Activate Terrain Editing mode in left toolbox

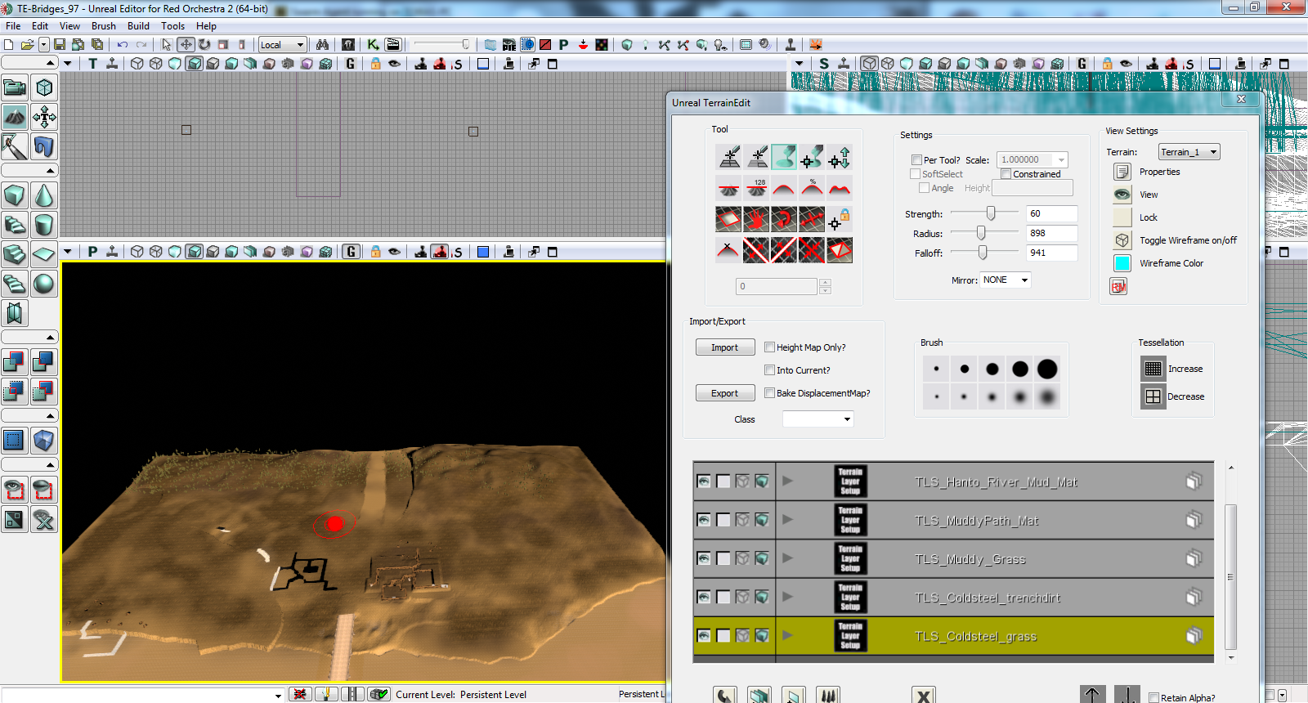tap(15, 117)
